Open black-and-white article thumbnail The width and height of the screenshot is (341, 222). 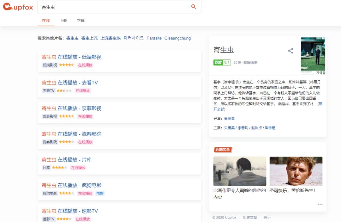(240, 171)
